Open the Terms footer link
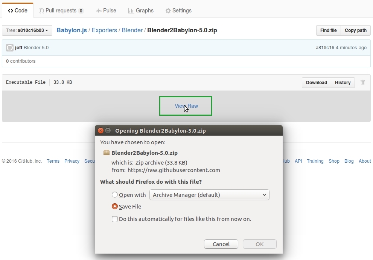The width and height of the screenshot is (373, 260). tap(53, 161)
